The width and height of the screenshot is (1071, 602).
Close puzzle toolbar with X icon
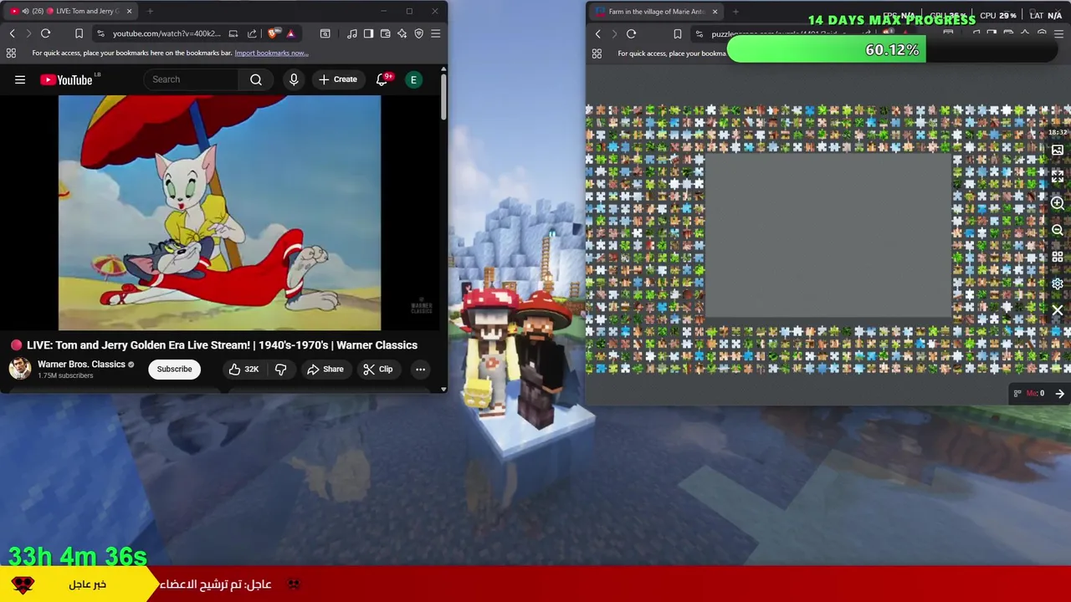1058,310
